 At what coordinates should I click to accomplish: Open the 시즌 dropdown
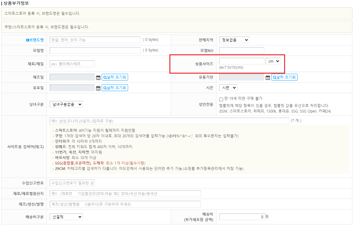coord(228,88)
